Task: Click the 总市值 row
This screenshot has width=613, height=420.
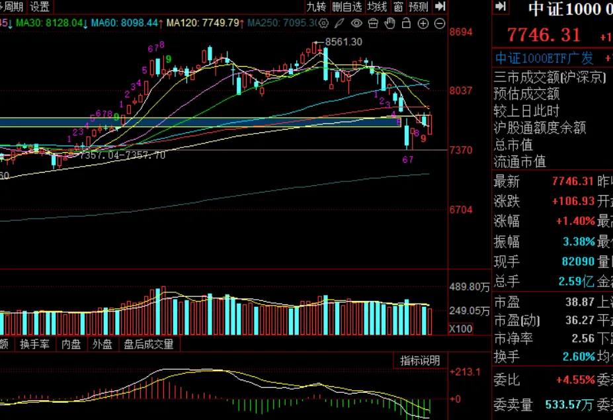Action: tap(513, 145)
